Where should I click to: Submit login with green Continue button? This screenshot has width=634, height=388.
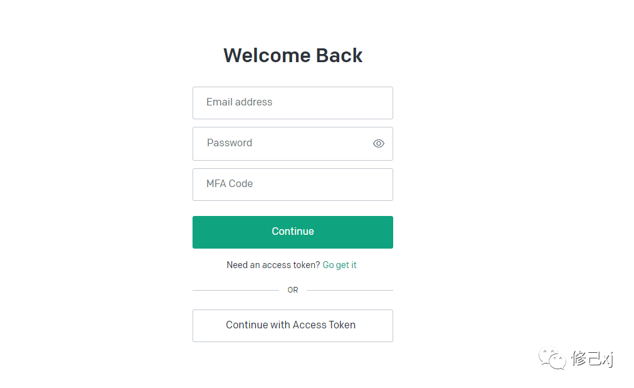coord(293,232)
